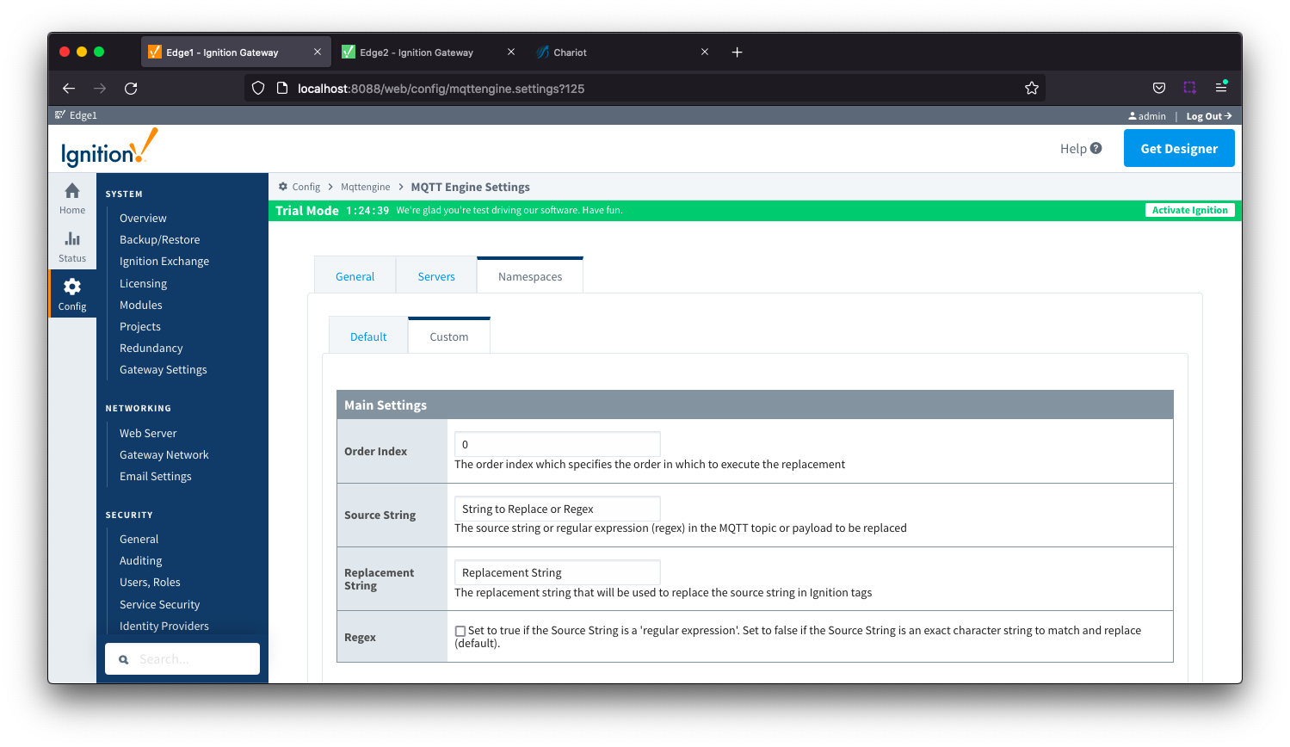1290x747 pixels.
Task: Switch to Edge2 - Ignition Gateway browser tab
Action: [x=417, y=52]
